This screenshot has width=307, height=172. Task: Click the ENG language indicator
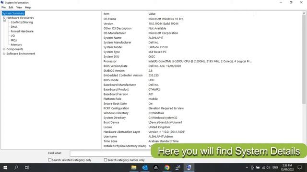pos(275,168)
